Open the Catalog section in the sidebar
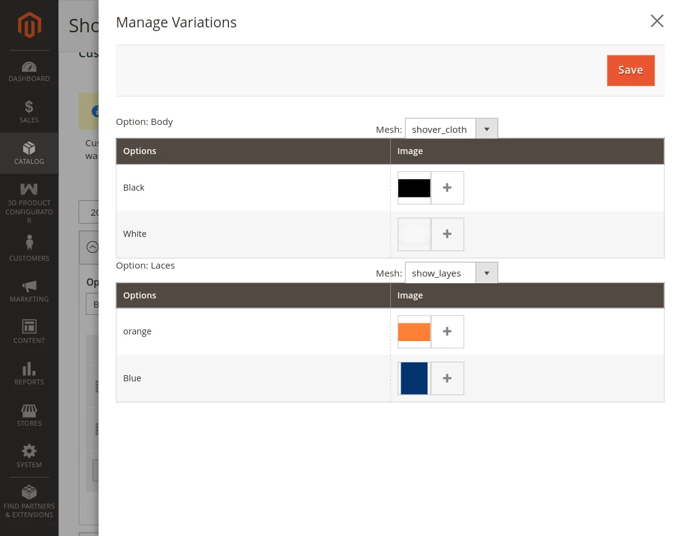The width and height of the screenshot is (682, 536). coord(29,153)
